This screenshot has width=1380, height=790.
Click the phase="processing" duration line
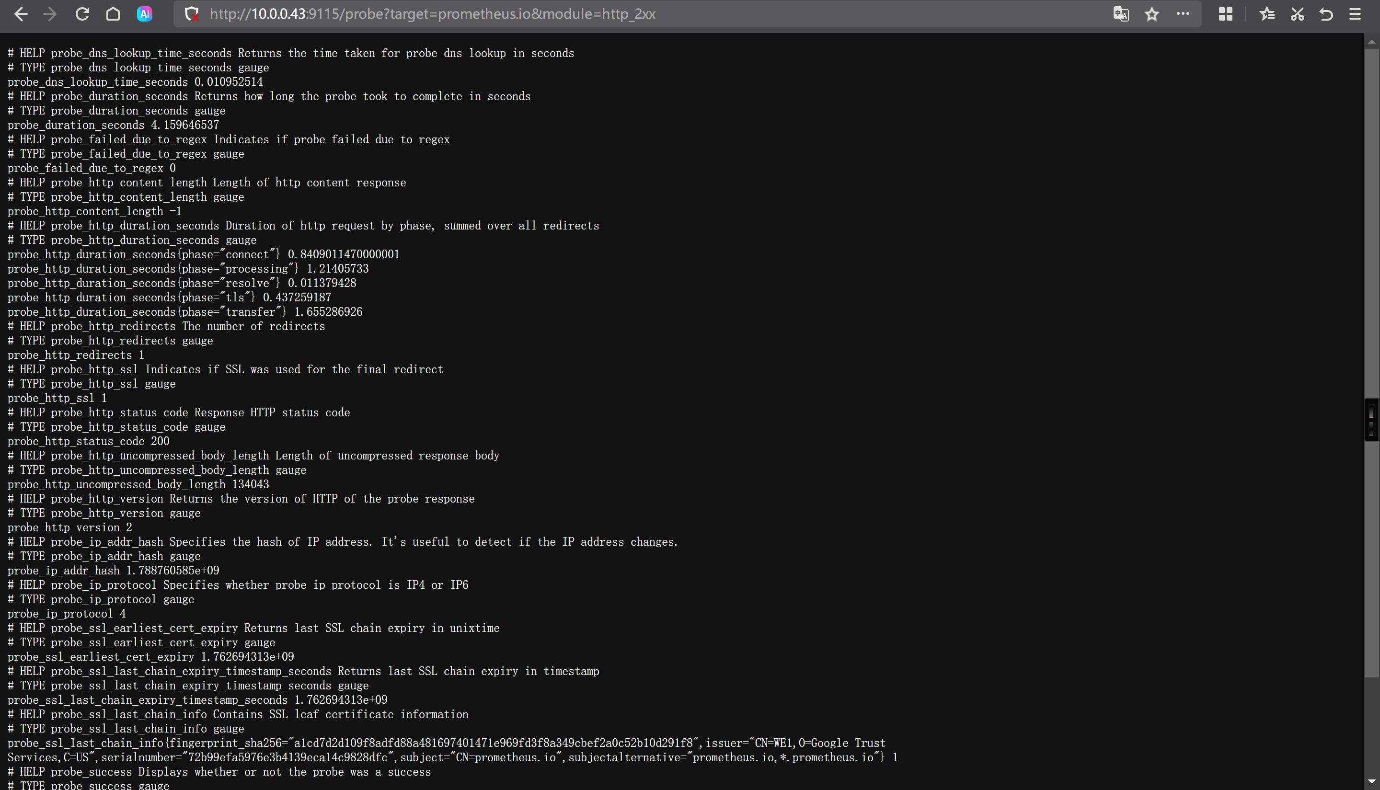click(188, 269)
